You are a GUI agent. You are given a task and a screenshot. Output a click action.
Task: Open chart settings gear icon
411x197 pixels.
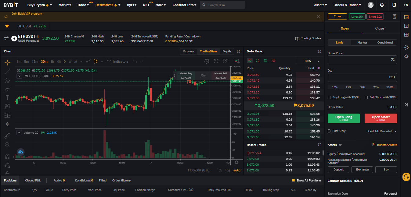(207, 61)
